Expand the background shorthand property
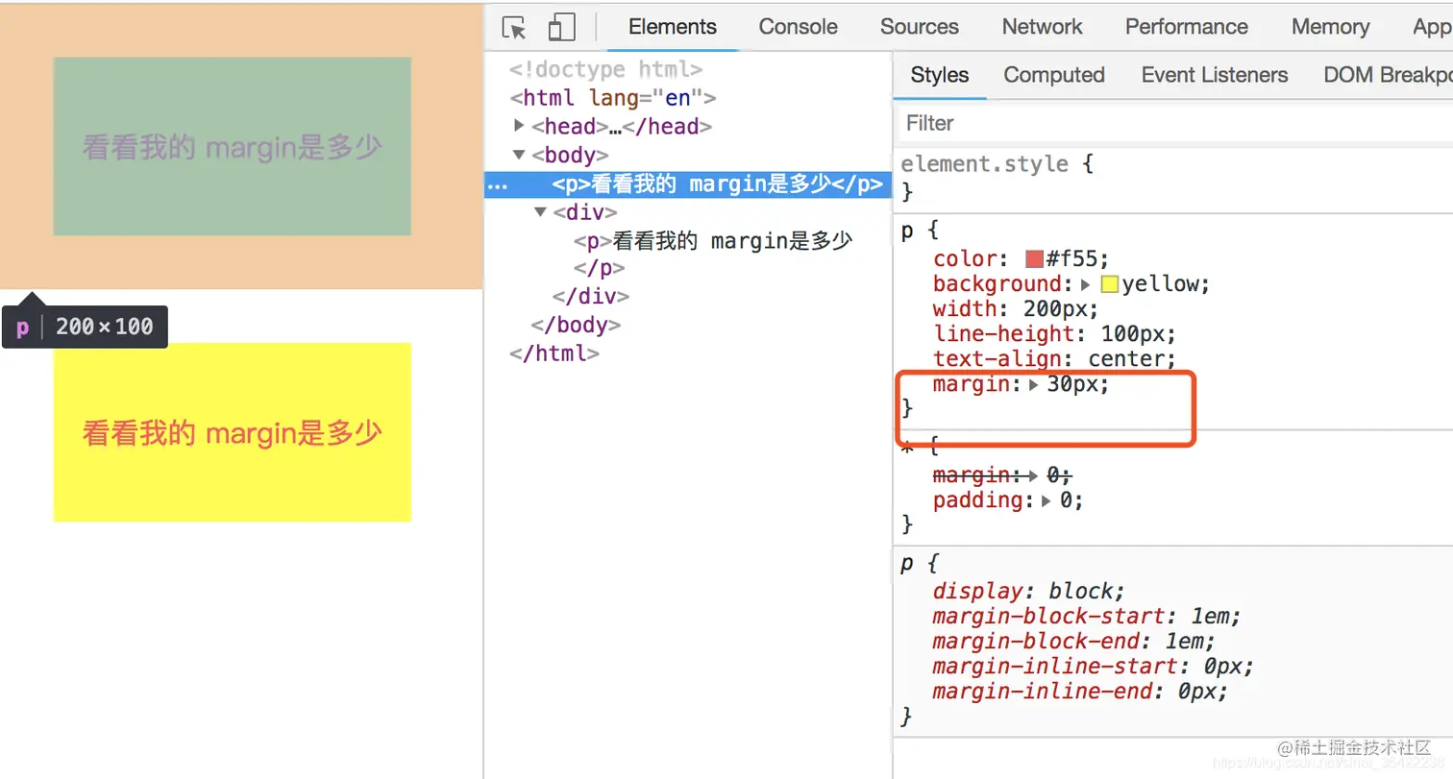 coord(1087,284)
